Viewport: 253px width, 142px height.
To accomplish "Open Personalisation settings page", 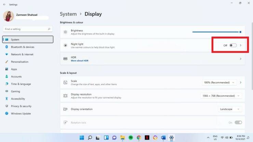I will click(19, 62).
